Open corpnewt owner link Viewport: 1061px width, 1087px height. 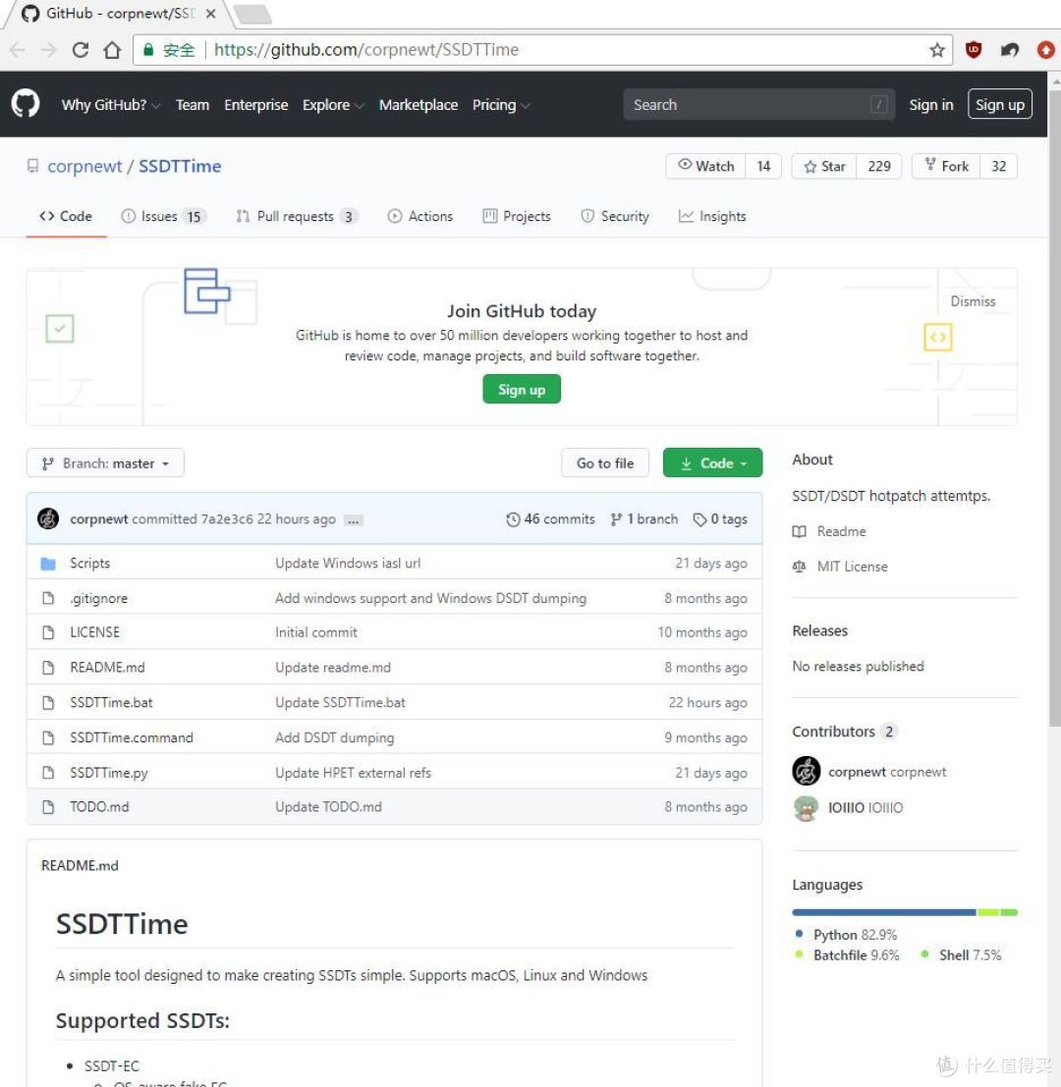click(x=84, y=166)
